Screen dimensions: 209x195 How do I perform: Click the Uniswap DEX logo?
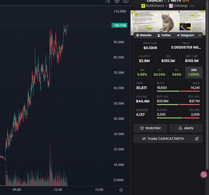171,6
